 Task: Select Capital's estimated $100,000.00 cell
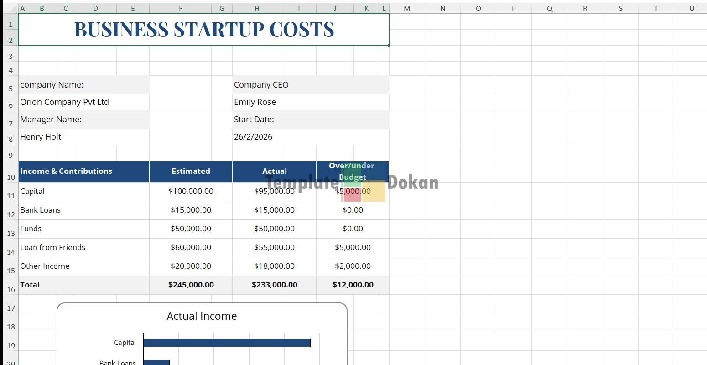pos(191,191)
